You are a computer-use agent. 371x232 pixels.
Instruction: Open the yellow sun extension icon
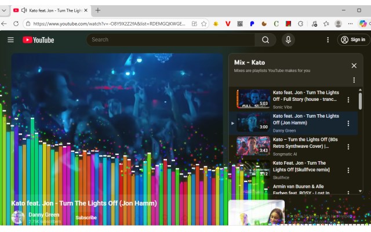[x=216, y=24]
